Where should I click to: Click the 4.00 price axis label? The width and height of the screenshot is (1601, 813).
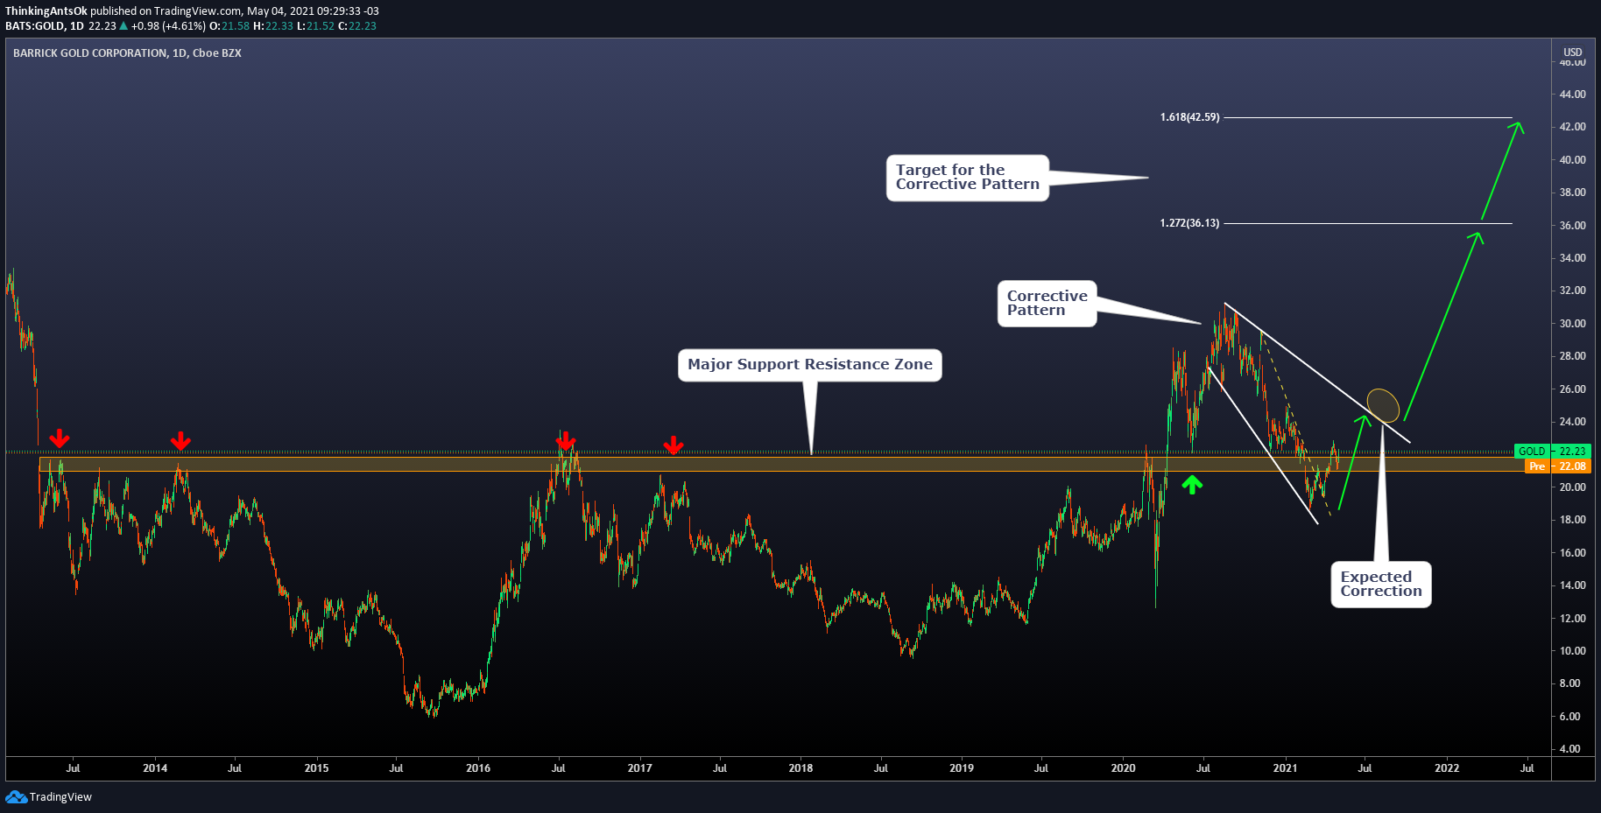tap(1572, 749)
